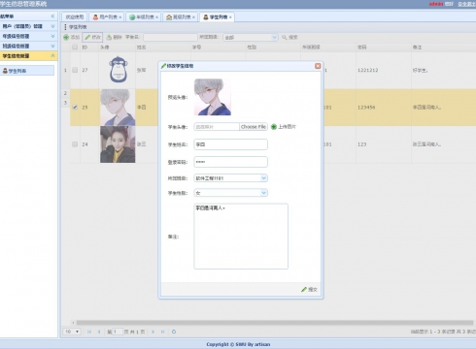Click the woman photo in row 24

[118, 144]
